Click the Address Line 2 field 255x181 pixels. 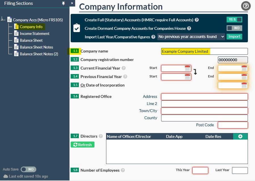[205, 104]
